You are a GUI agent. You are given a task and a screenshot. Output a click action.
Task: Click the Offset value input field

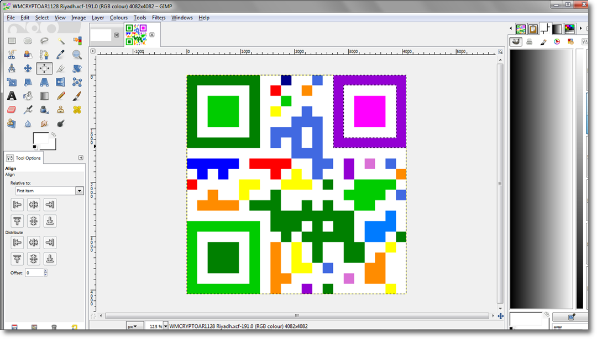(34, 272)
